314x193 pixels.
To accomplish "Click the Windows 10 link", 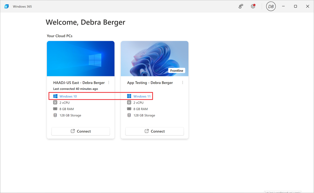I will [x=68, y=96].
